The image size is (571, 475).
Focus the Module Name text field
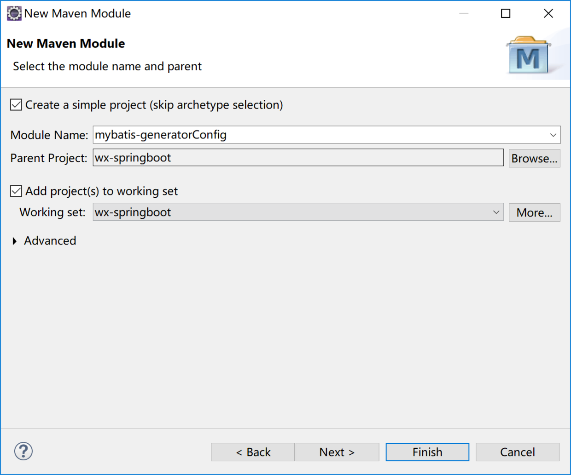[318, 135]
